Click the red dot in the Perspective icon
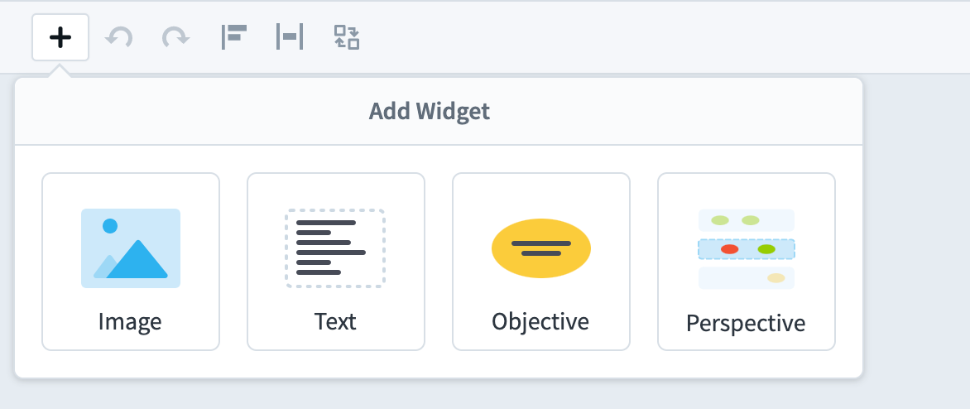This screenshot has width=970, height=409. [x=730, y=249]
